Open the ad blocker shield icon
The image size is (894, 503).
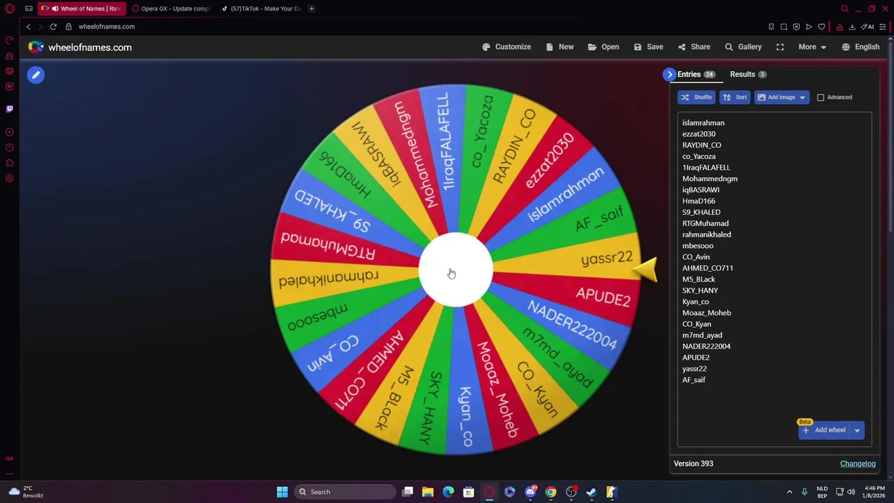pyautogui.click(x=796, y=27)
